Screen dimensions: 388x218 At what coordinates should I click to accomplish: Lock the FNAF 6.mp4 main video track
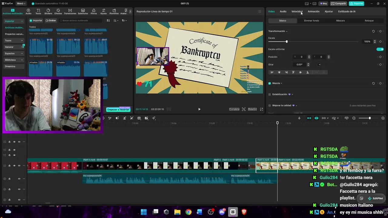9,166
